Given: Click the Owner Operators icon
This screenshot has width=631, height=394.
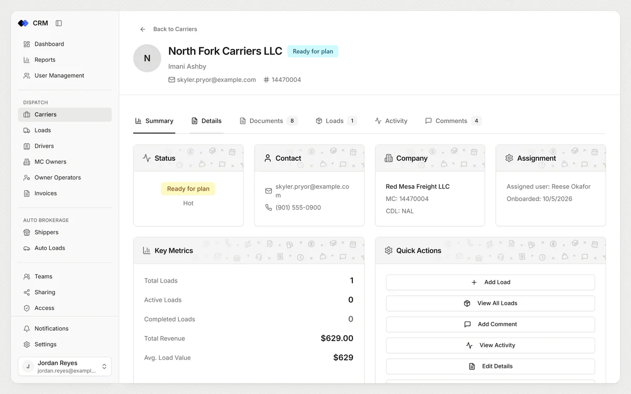Looking at the screenshot, I should coord(27,178).
